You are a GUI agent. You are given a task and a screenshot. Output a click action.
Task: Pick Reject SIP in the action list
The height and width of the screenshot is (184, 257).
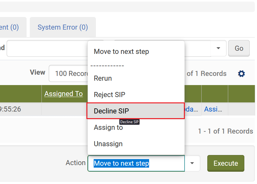click(x=110, y=95)
